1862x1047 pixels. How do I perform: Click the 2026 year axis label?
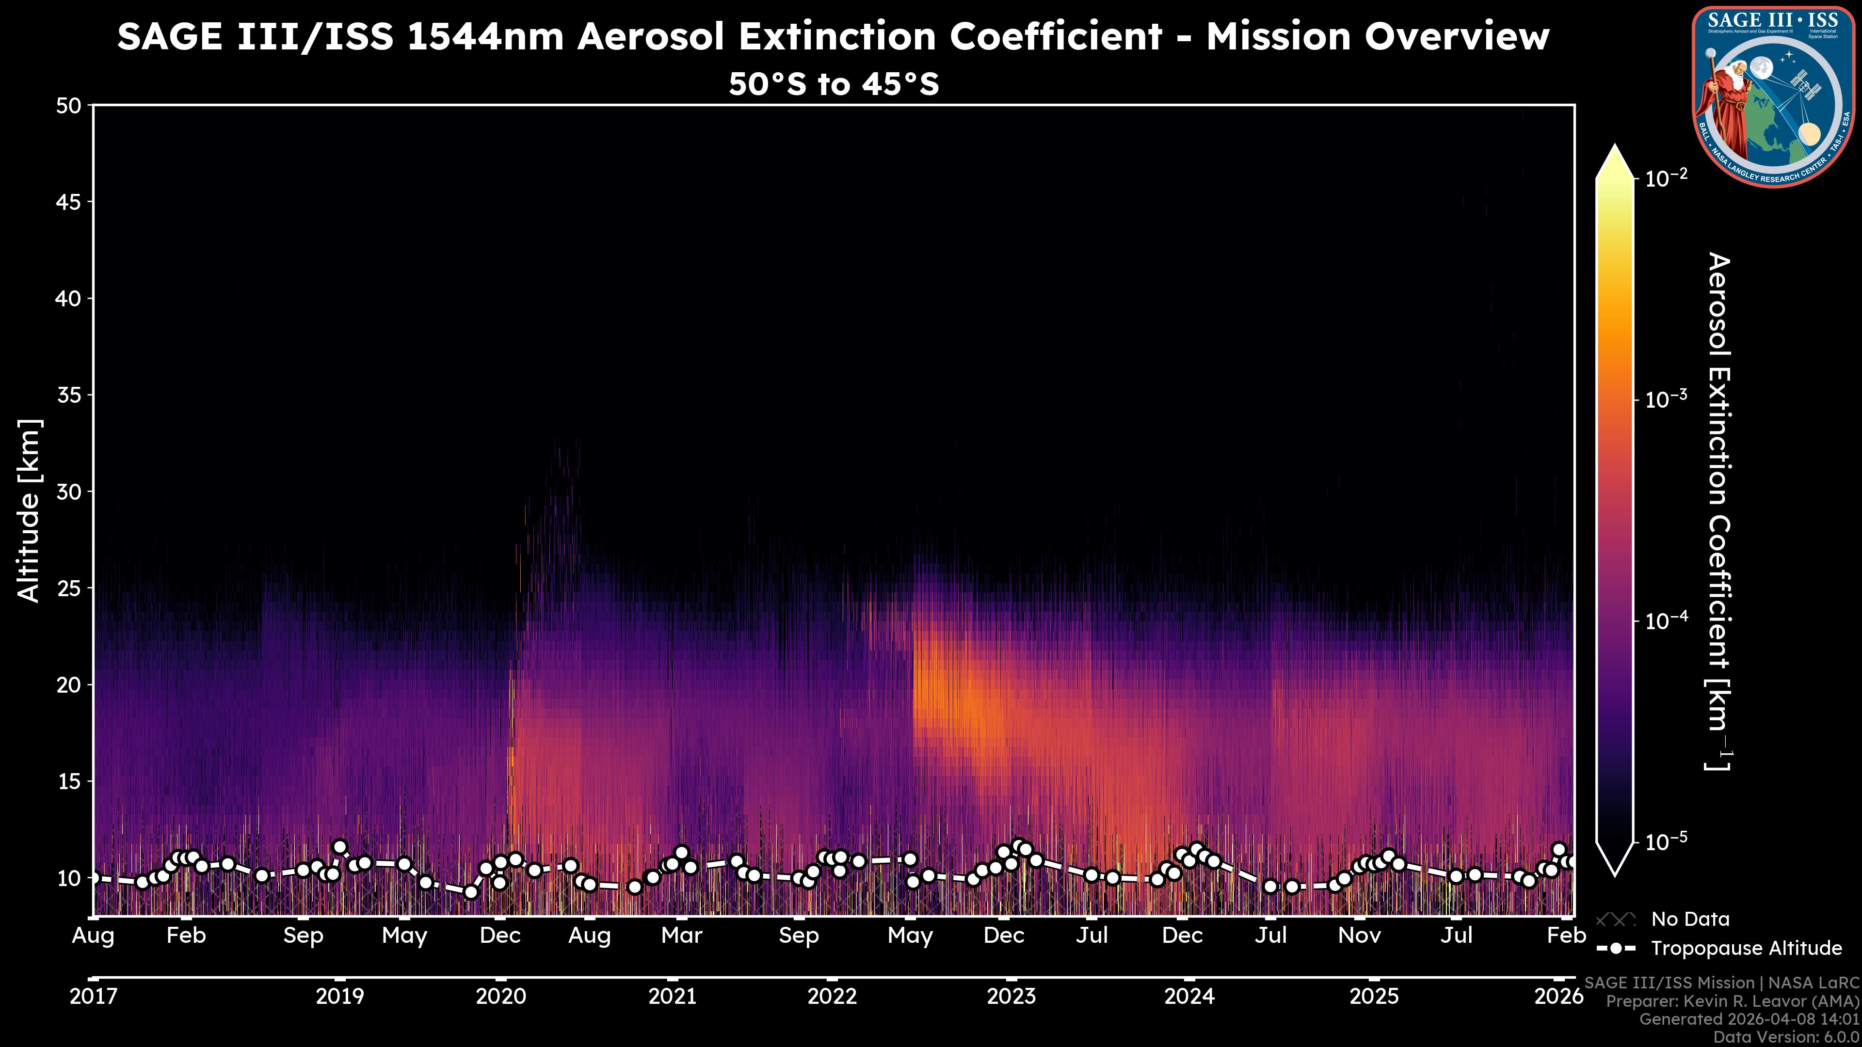point(1558,997)
